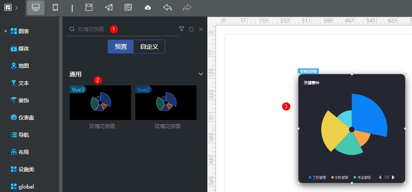Close the component search panel
412x192 pixels.
pos(201,29)
